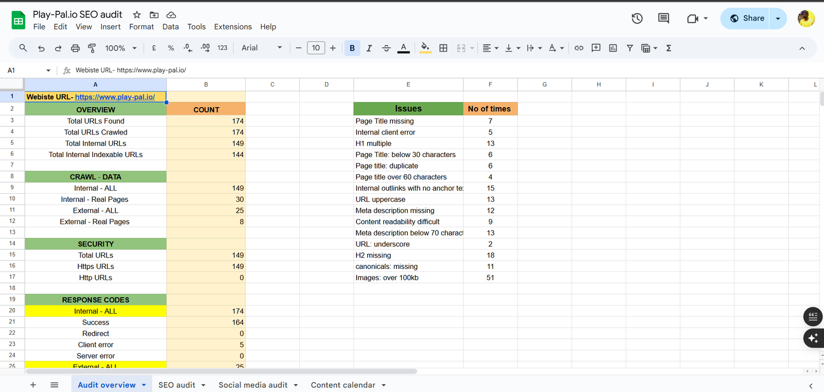824x392 pixels.
Task: Open the zoom 100% dropdown
Action: coord(121,48)
